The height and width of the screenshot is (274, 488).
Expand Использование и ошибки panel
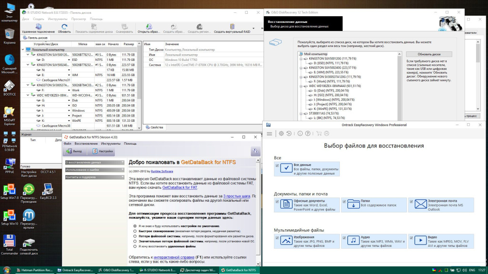coord(95,170)
